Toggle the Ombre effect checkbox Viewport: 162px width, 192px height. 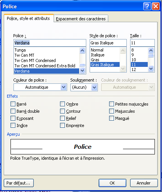(x=62, y=104)
